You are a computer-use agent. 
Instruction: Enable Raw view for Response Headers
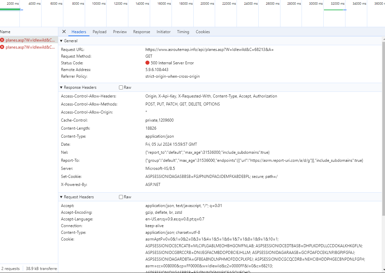tap(121, 87)
